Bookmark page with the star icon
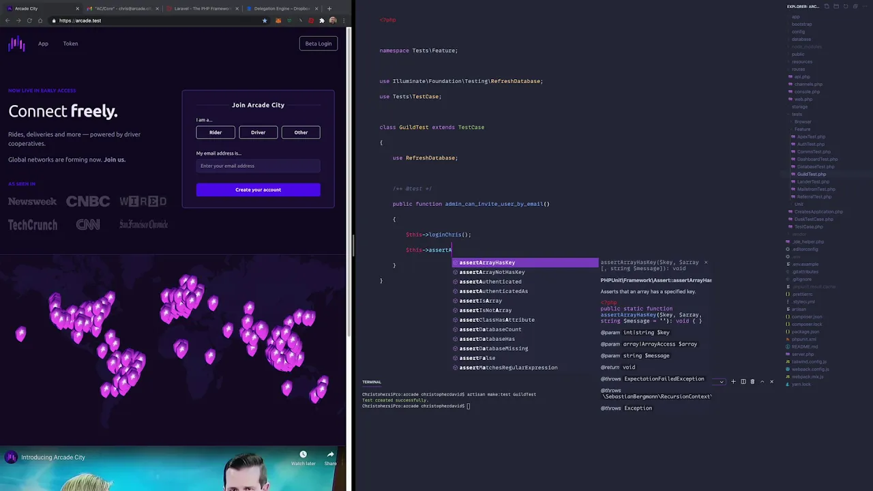Viewport: 873px width, 491px height. (265, 20)
